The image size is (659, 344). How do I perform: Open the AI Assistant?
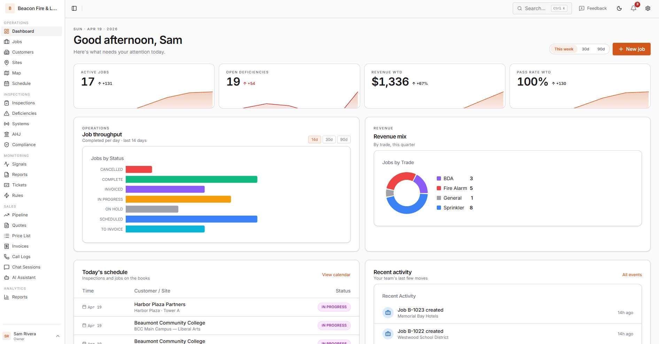coord(24,277)
